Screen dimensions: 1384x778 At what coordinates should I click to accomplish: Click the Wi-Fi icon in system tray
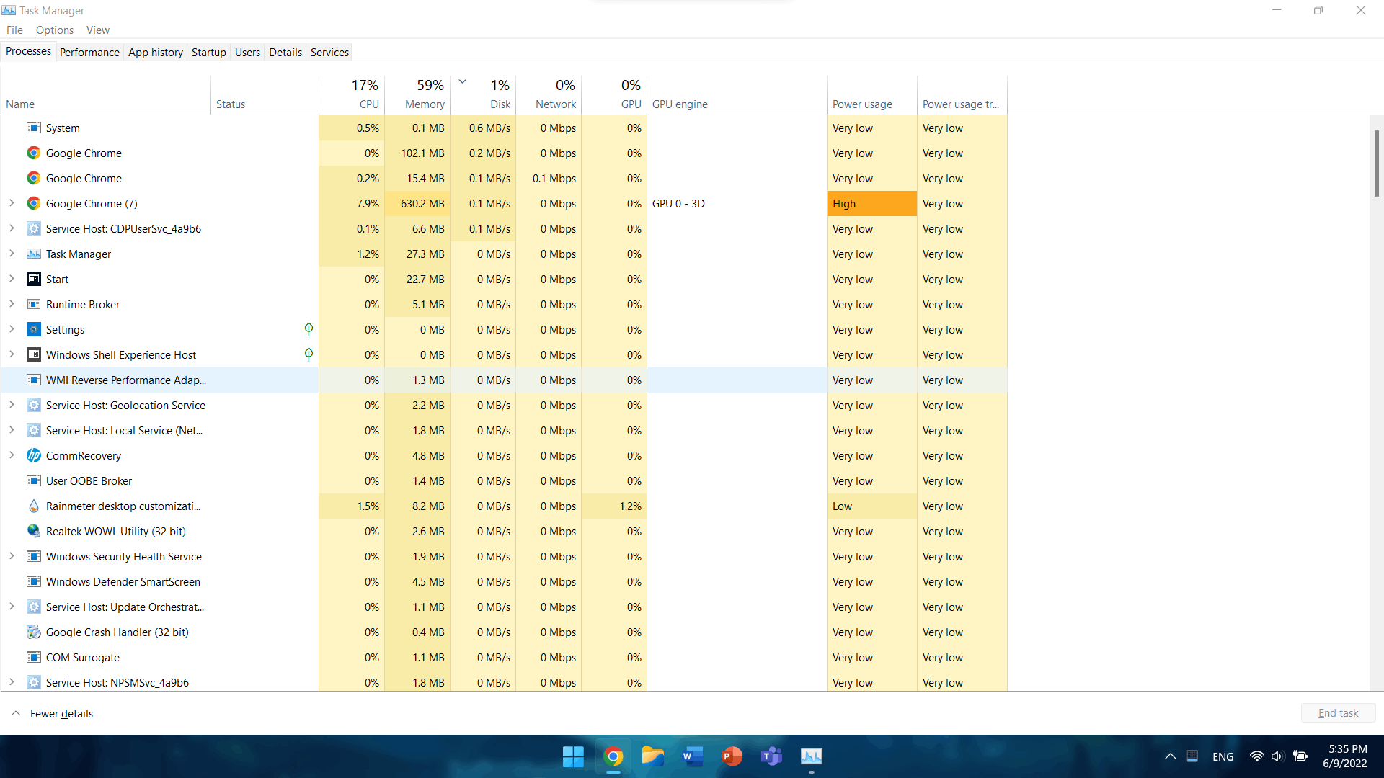[x=1256, y=756]
